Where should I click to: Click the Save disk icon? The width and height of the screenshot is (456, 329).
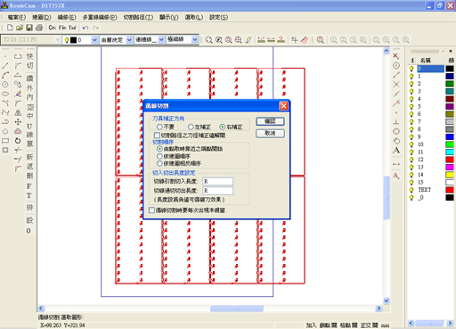(x=29, y=28)
